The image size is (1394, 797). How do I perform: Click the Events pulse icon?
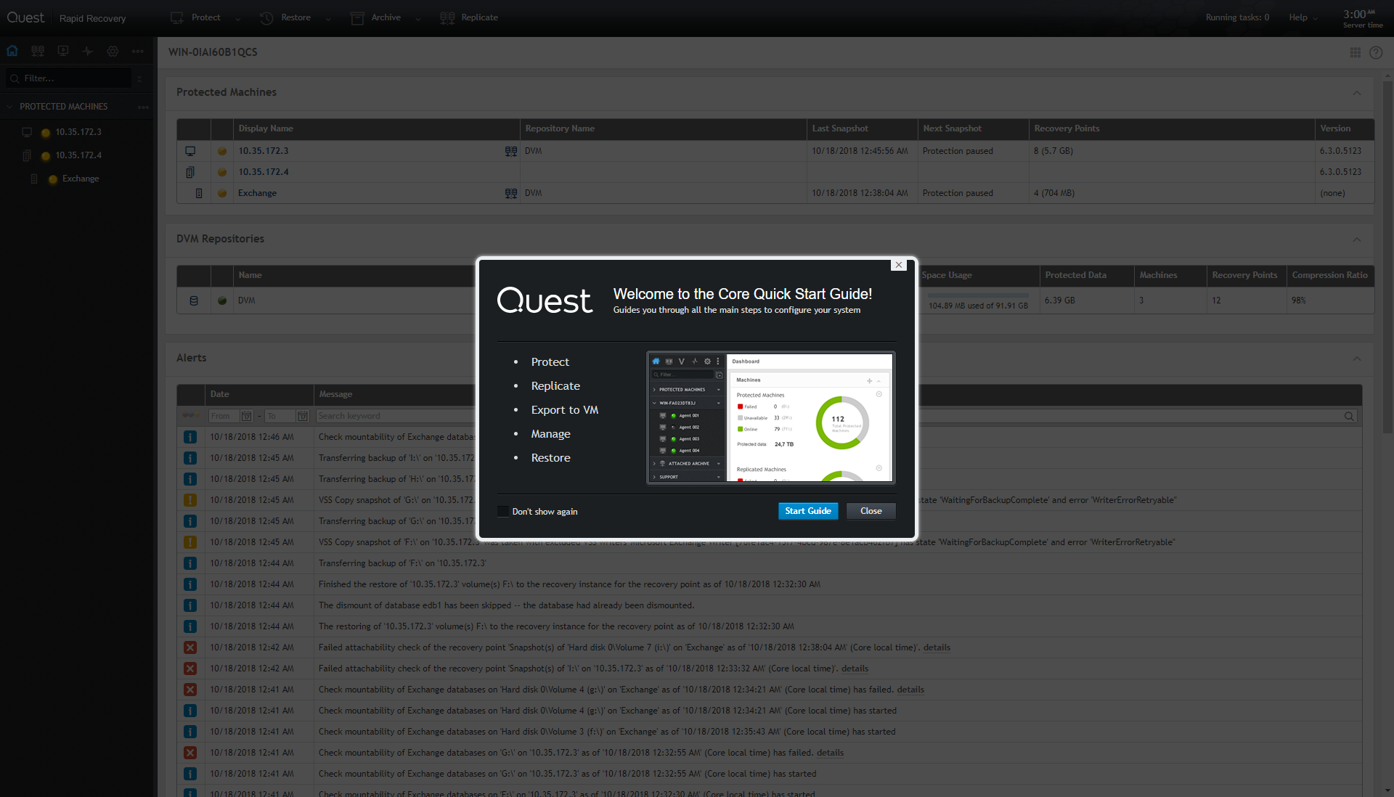(88, 51)
